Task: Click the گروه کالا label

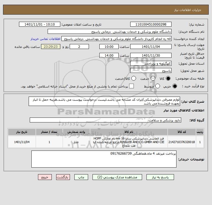Action: (x=197, y=120)
